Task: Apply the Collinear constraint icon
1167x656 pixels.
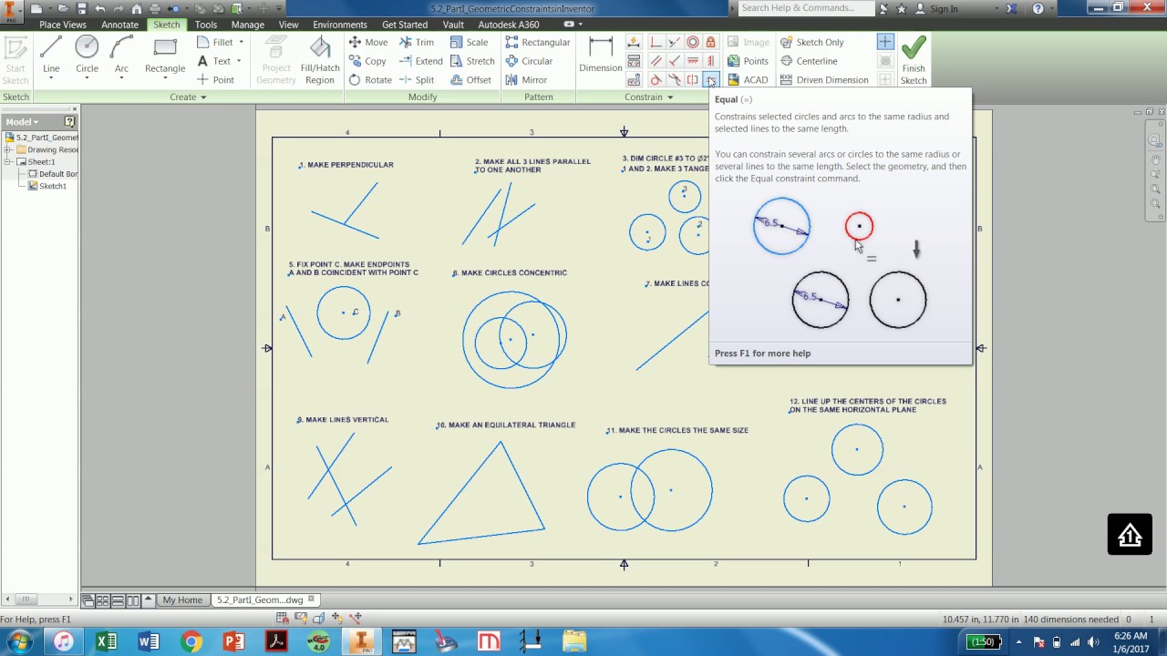Action: click(674, 42)
